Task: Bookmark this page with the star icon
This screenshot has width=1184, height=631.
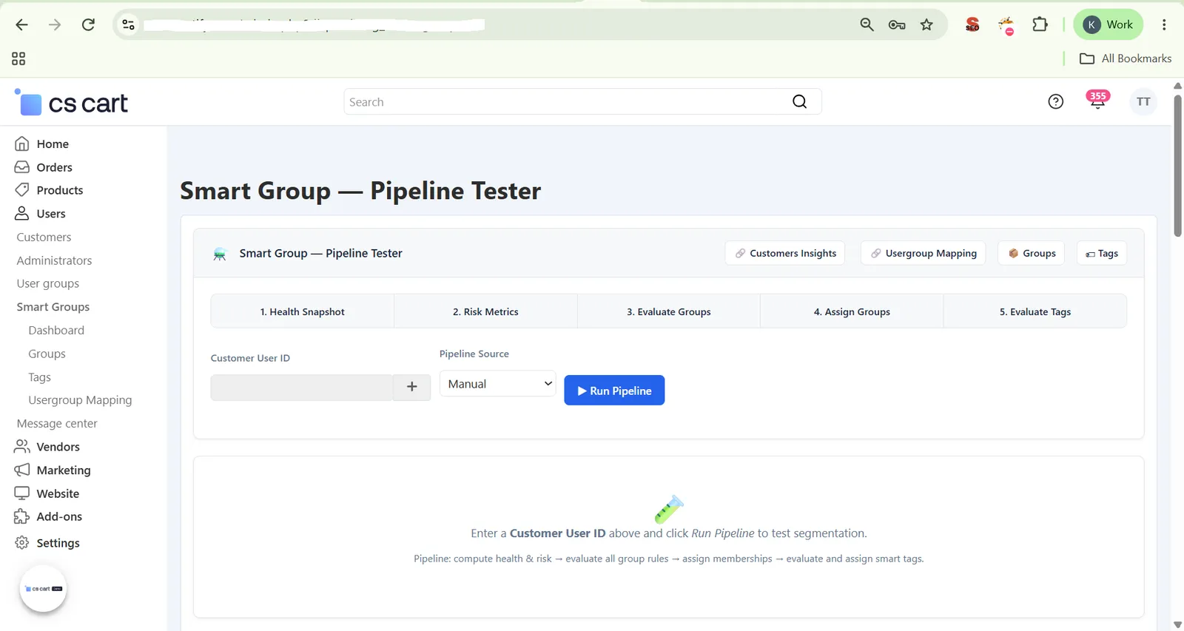Action: (926, 24)
